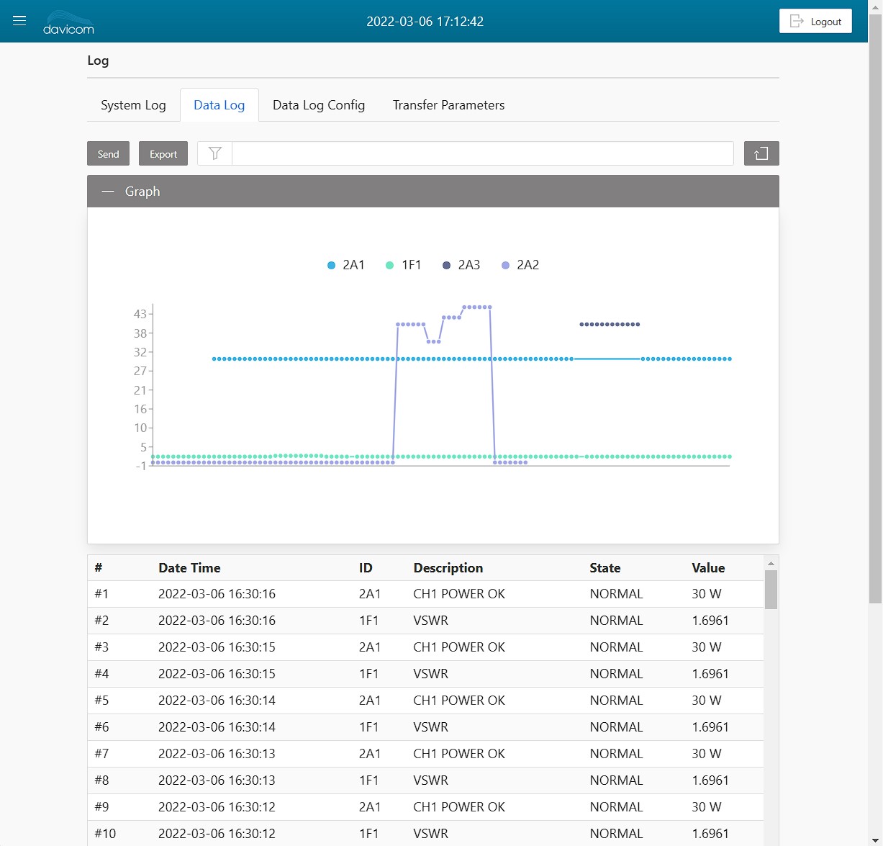Select row #2 in the log table
Viewport: 883px width, 846px height.
click(x=425, y=621)
